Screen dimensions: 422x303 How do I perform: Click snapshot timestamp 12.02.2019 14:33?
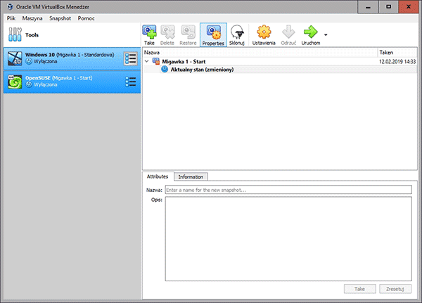click(x=397, y=62)
